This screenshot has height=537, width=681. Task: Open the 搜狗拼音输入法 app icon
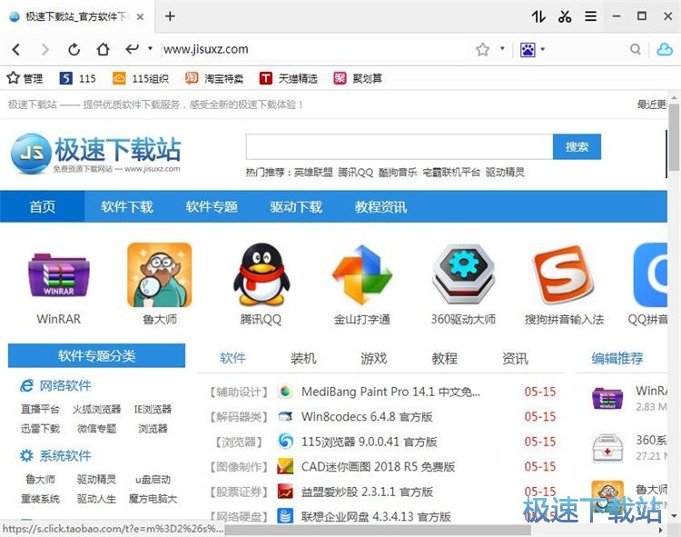coord(564,274)
